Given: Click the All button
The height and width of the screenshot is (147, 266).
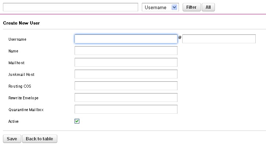Looking at the screenshot, I should 208,7.
